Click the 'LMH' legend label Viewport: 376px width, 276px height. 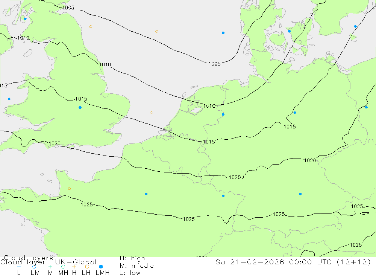pos(103,273)
